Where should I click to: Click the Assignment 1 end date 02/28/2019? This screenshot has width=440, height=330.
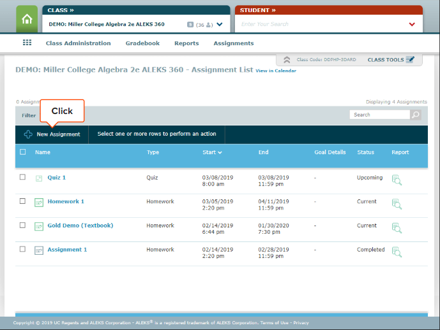[x=273, y=250]
